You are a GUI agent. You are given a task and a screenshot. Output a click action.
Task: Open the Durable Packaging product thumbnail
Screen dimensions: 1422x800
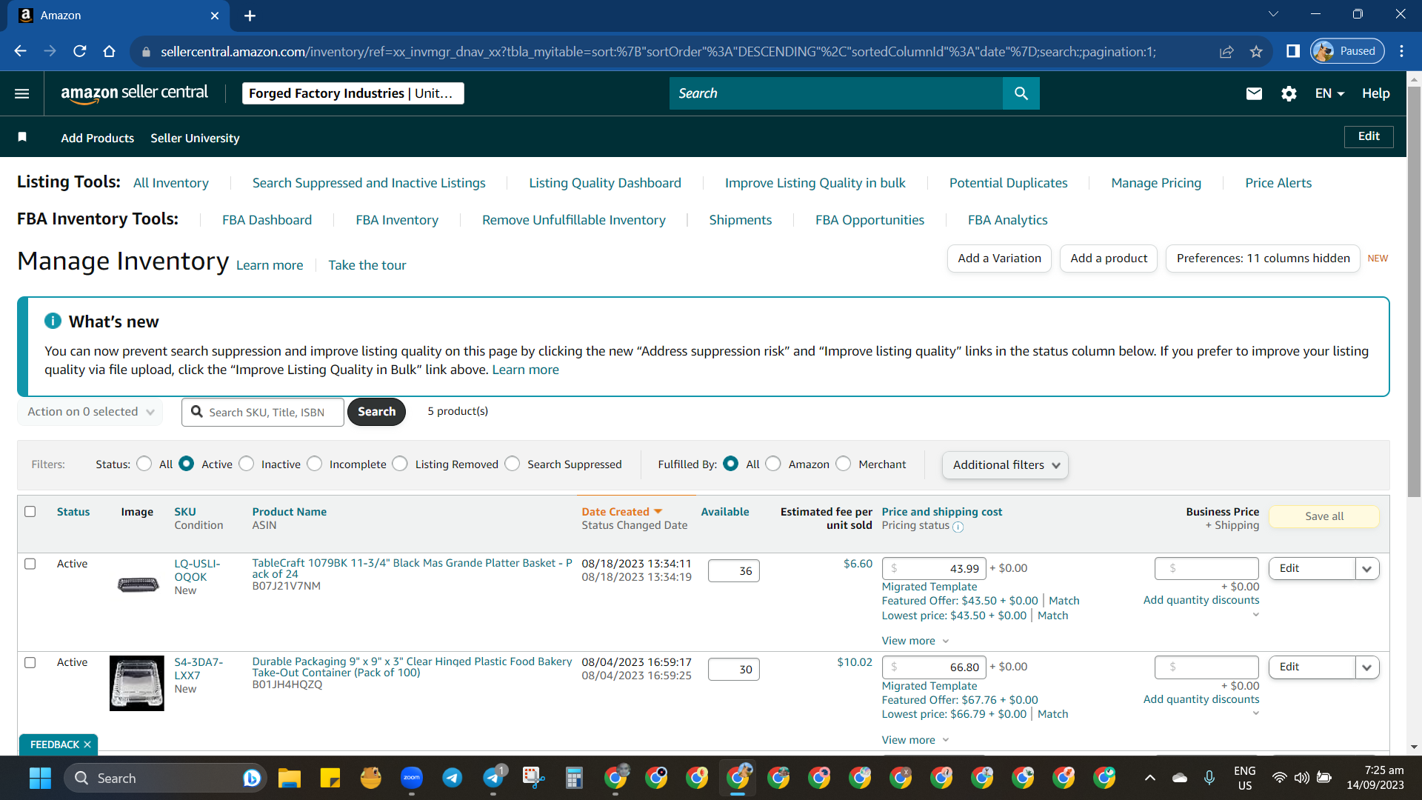point(137,683)
